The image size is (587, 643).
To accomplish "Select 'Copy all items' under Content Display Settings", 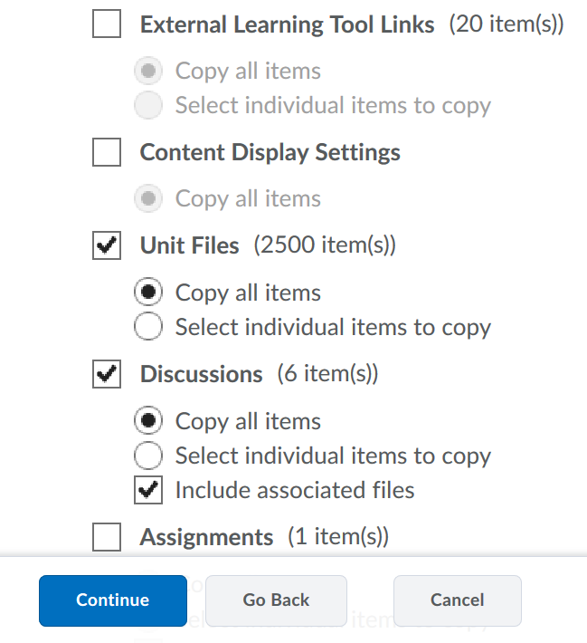I will 148,198.
